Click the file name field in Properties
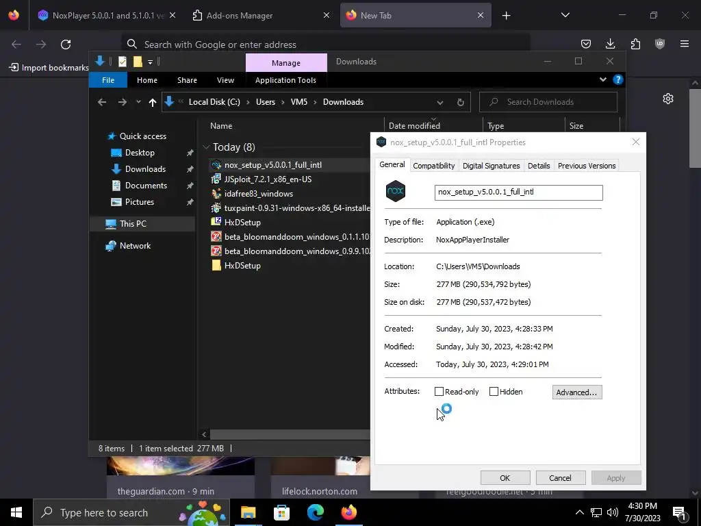This screenshot has width=701, height=526. [x=519, y=192]
